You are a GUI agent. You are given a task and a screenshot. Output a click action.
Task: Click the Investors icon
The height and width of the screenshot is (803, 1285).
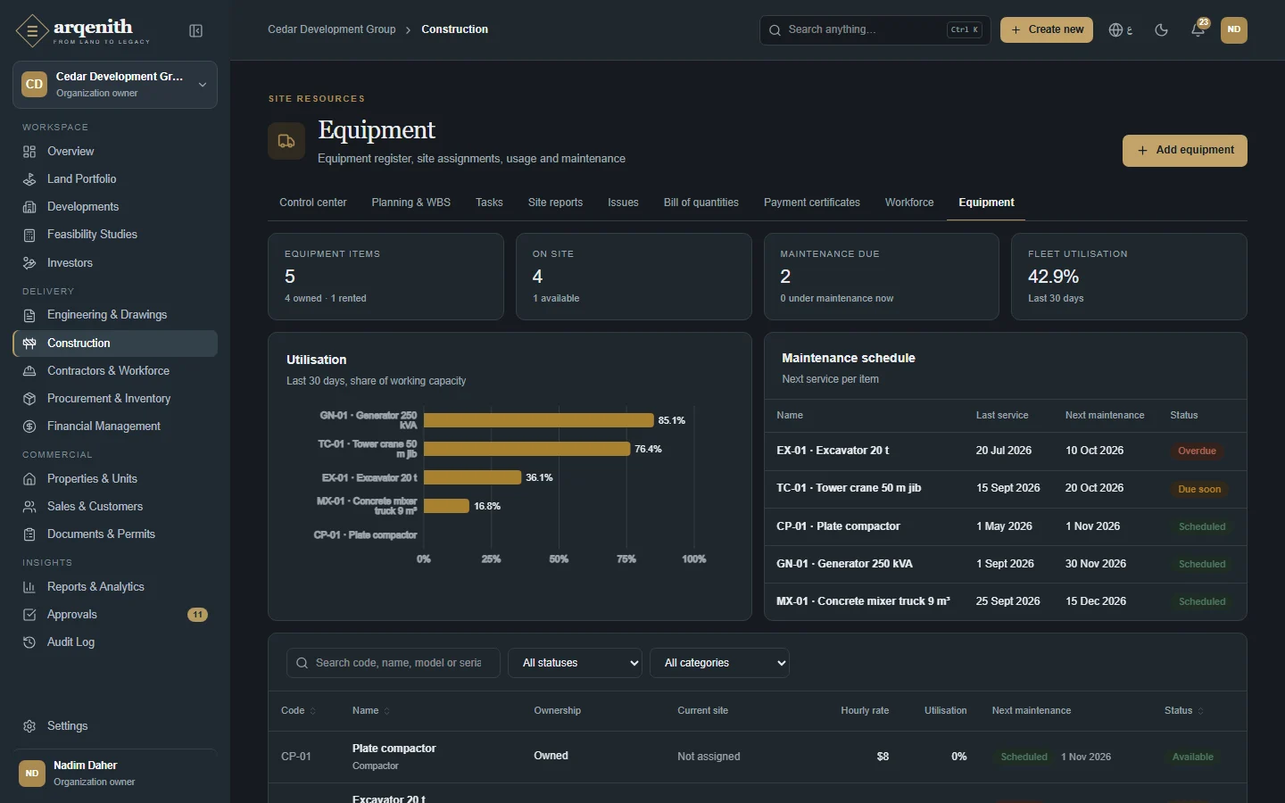29,263
